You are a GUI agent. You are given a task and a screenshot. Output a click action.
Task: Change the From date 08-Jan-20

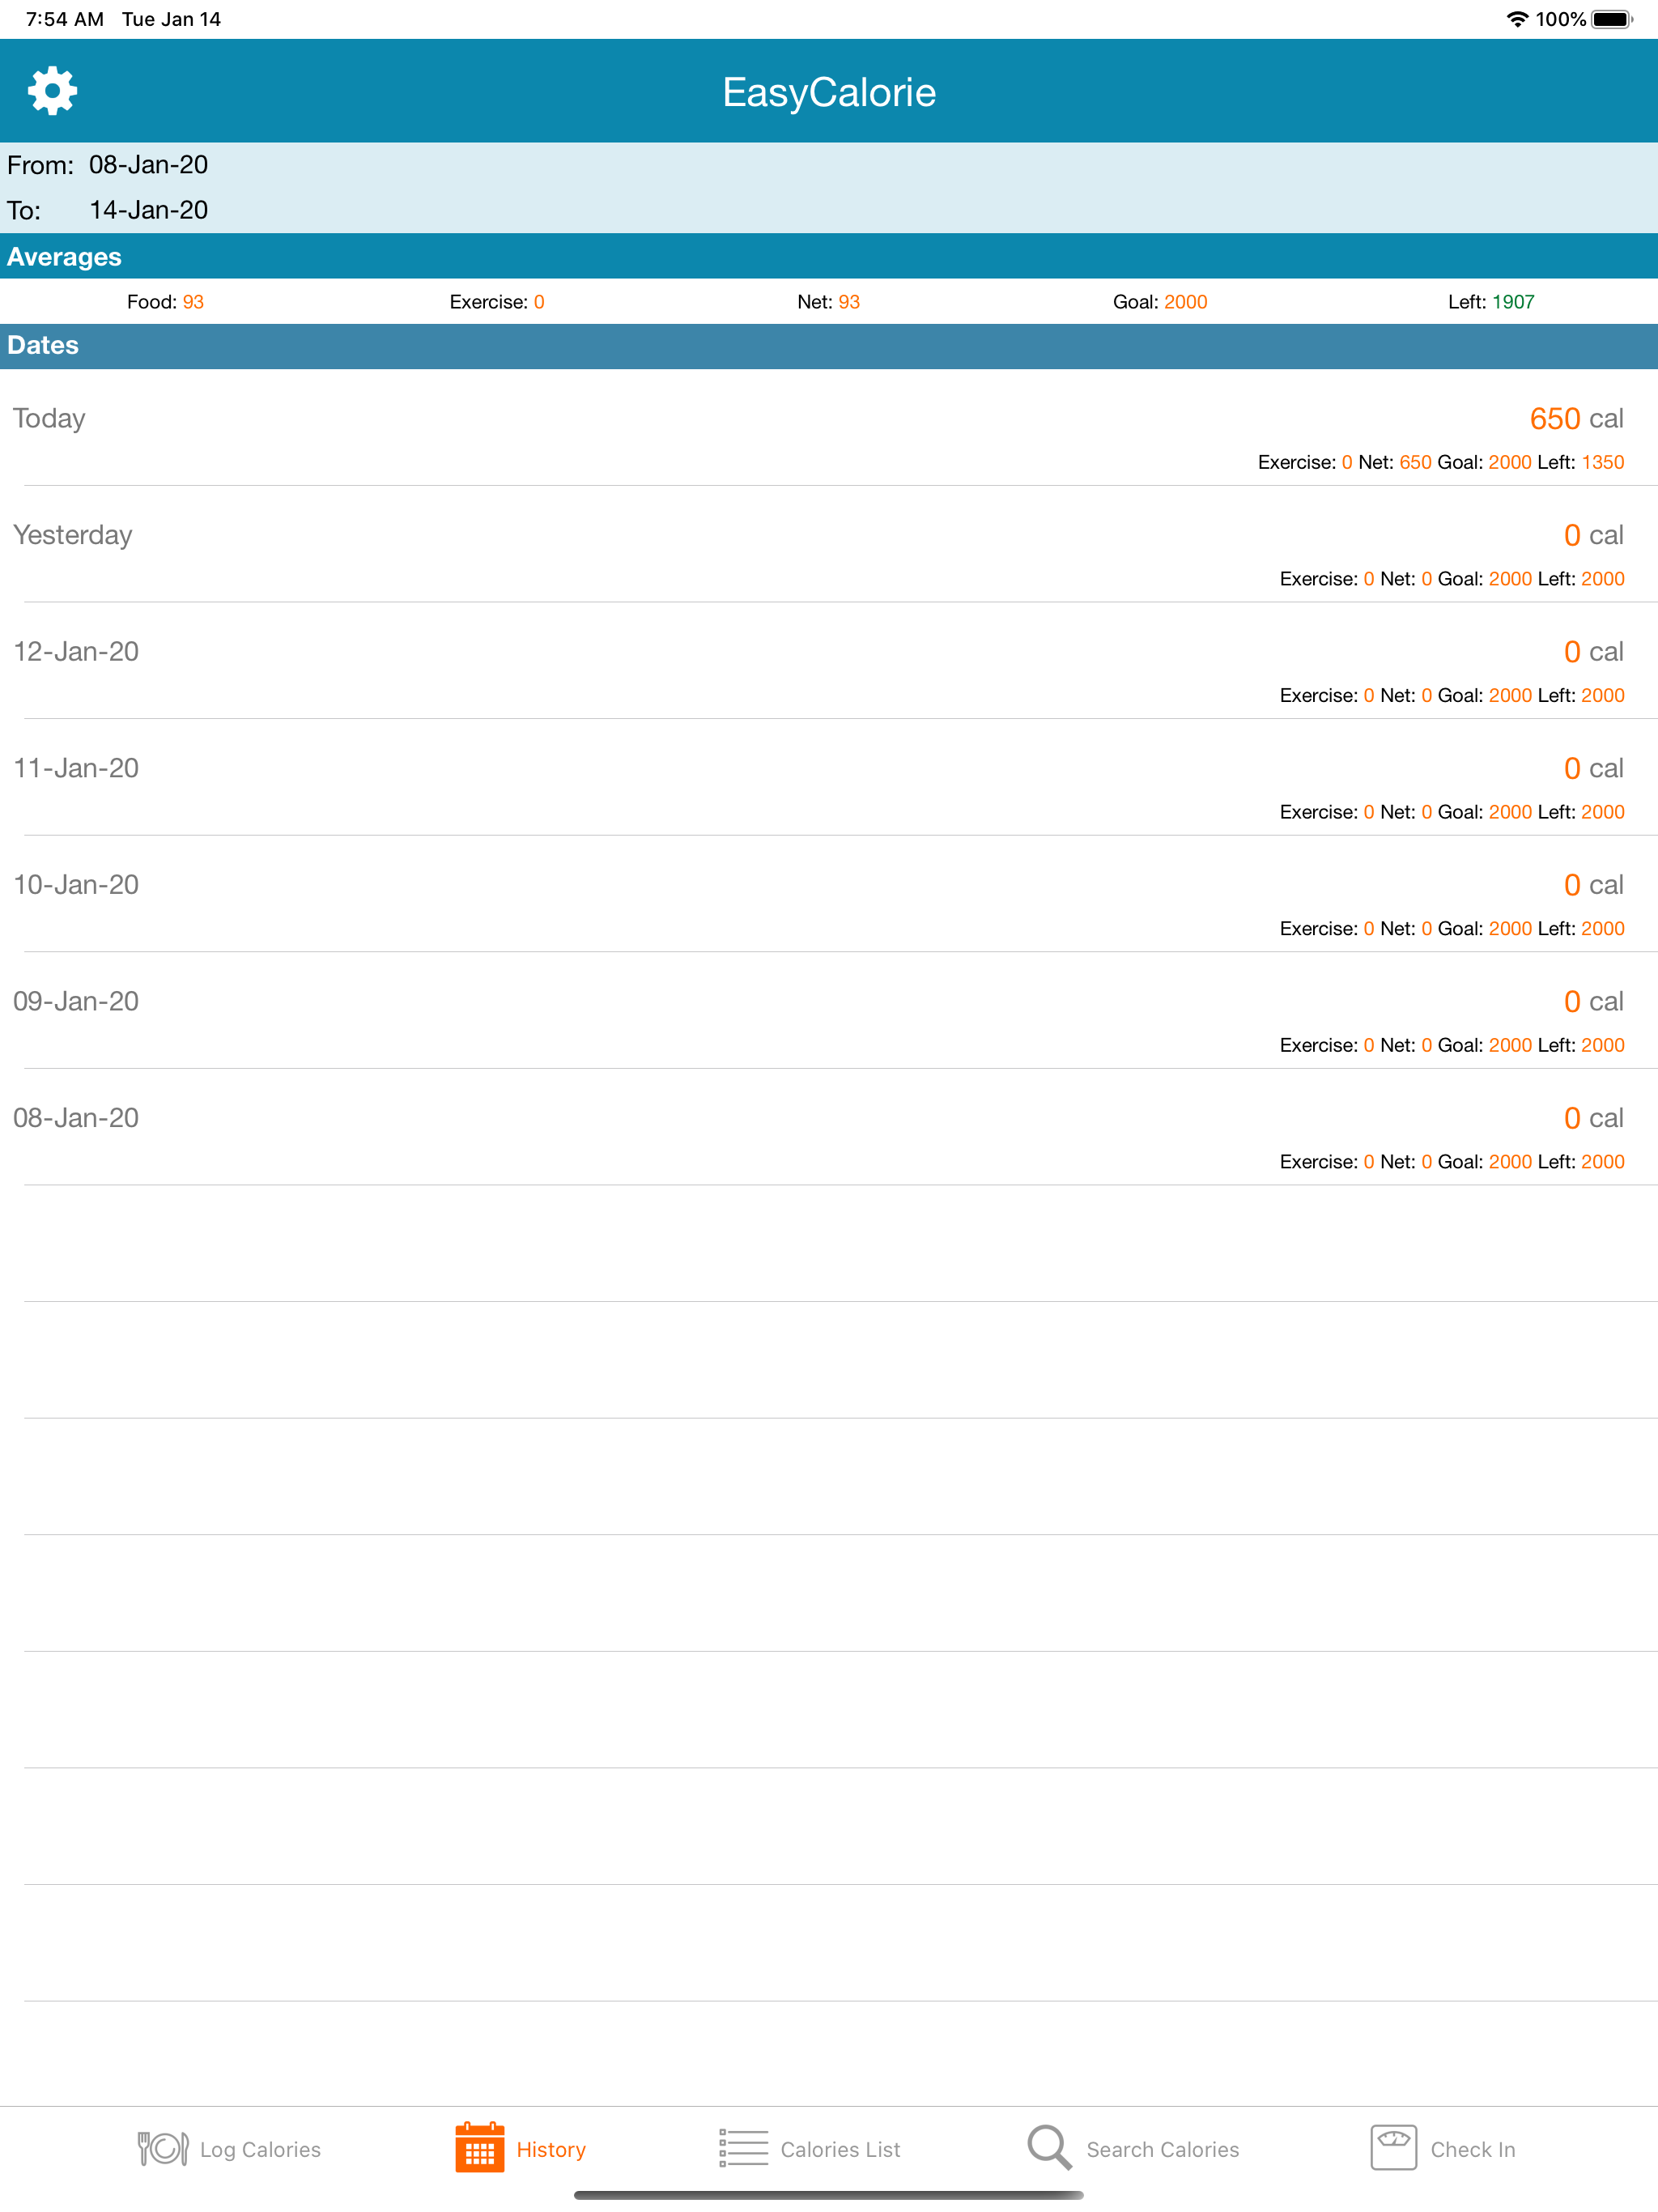coord(148,165)
